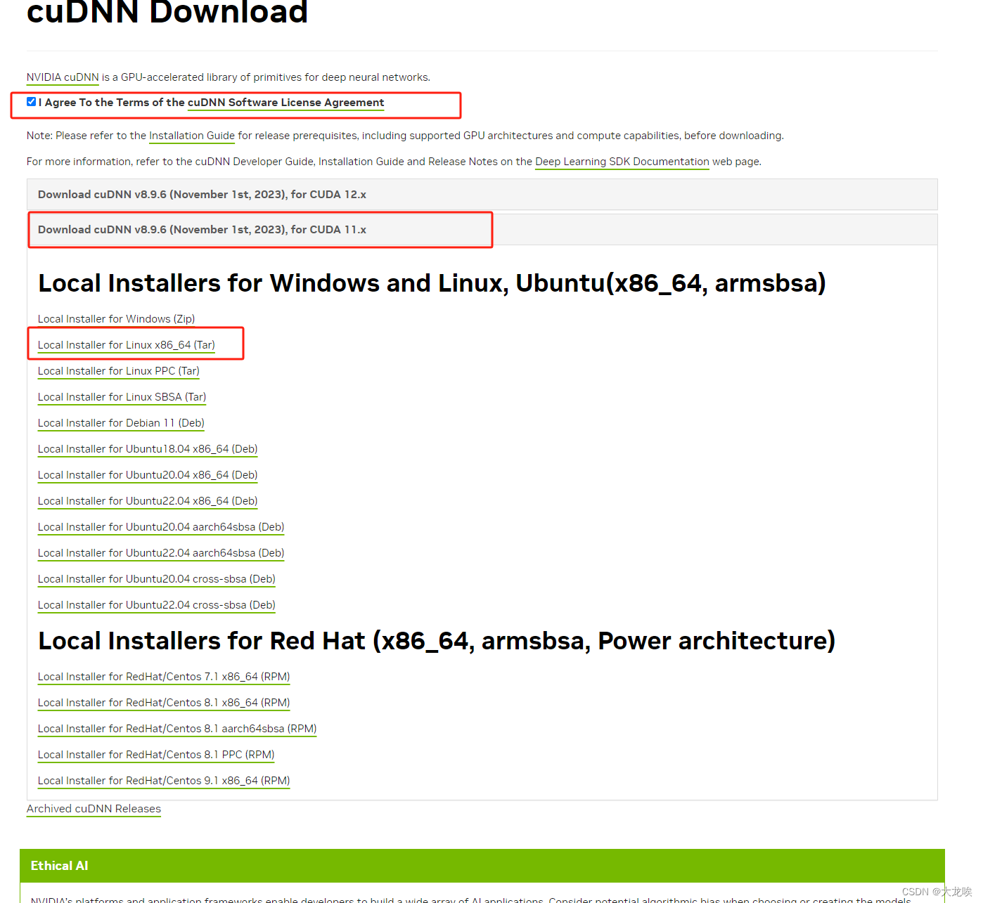Download Local Installer for Windows (Zip)

click(117, 319)
